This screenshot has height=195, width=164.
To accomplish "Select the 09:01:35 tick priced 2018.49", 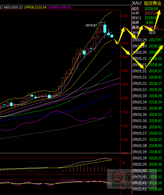I will click(147, 108).
